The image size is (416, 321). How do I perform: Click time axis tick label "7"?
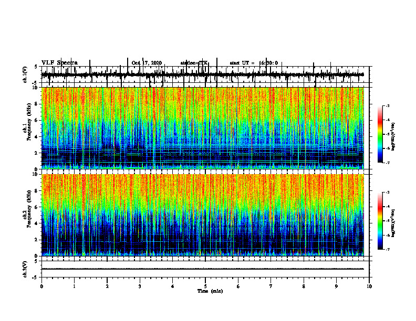pyautogui.click(x=271, y=286)
